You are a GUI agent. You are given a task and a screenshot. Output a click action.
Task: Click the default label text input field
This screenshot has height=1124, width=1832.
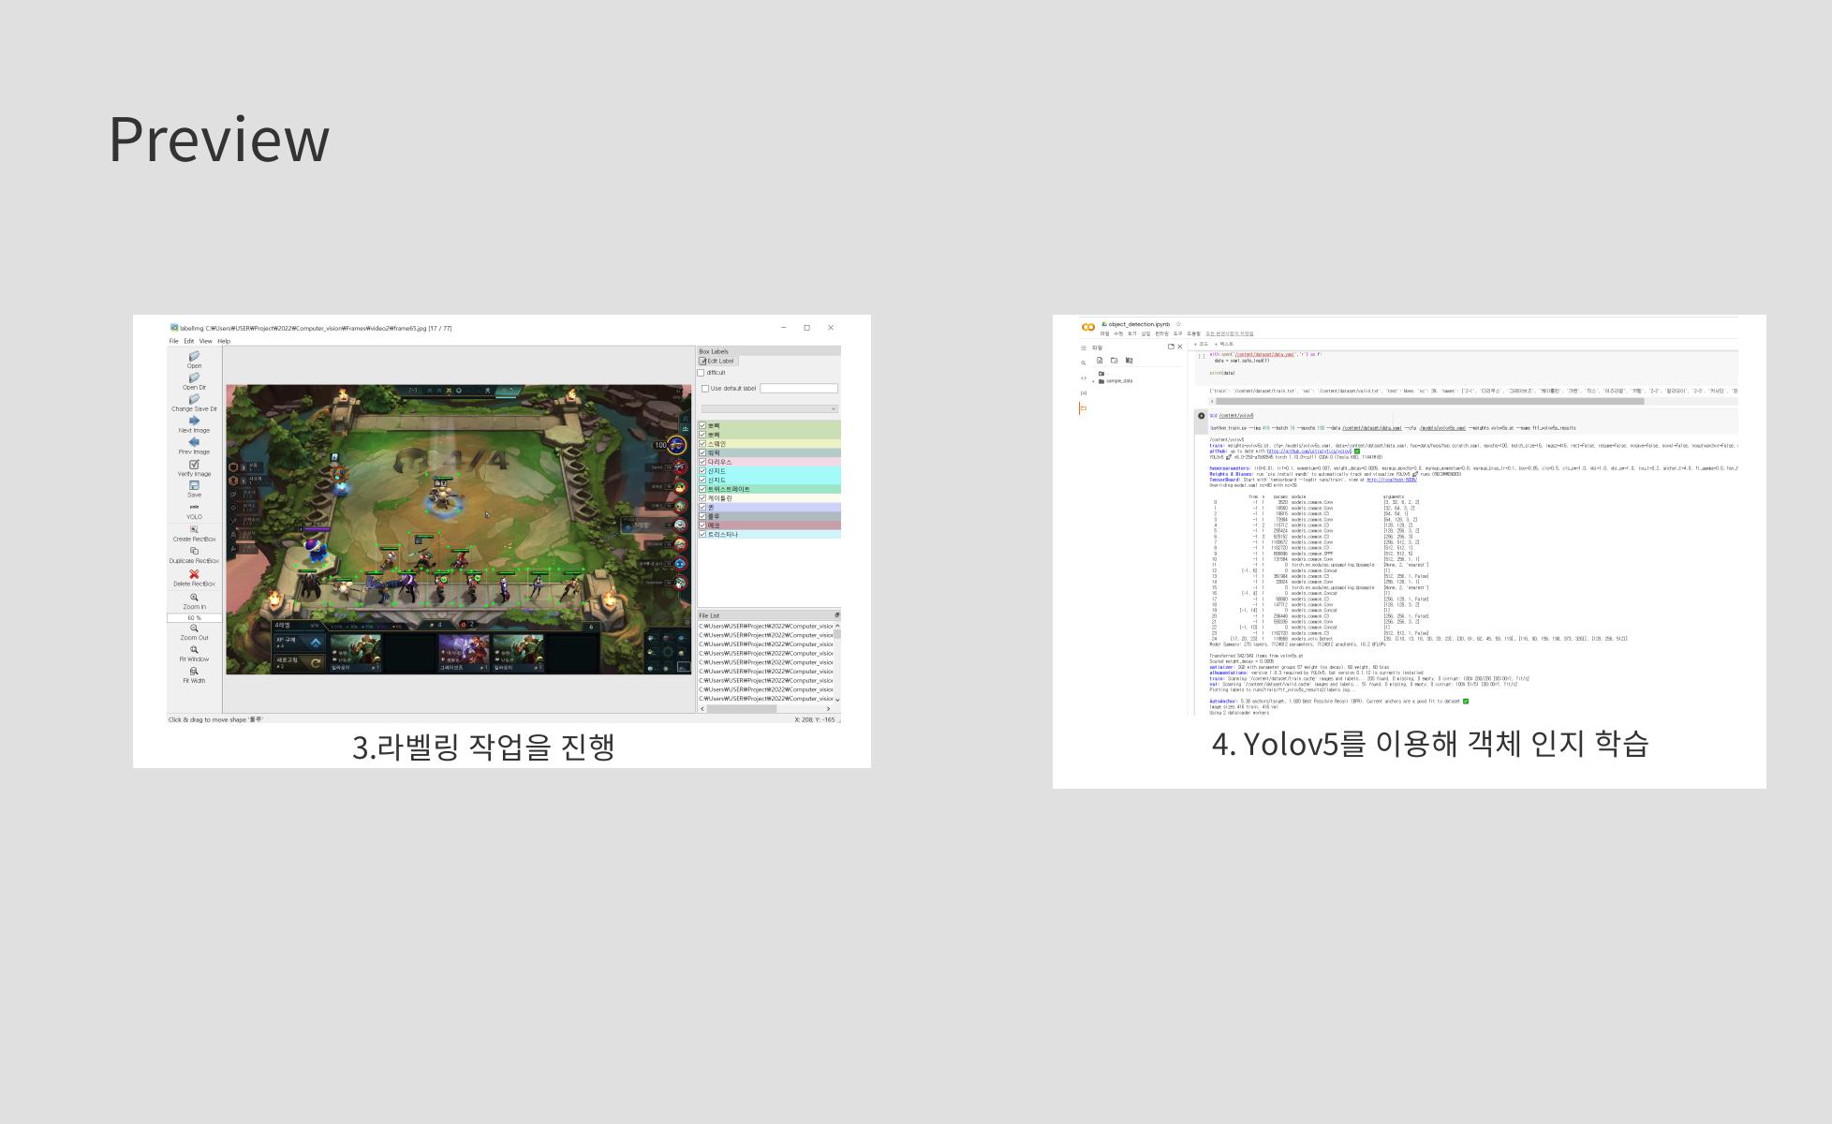(x=799, y=389)
